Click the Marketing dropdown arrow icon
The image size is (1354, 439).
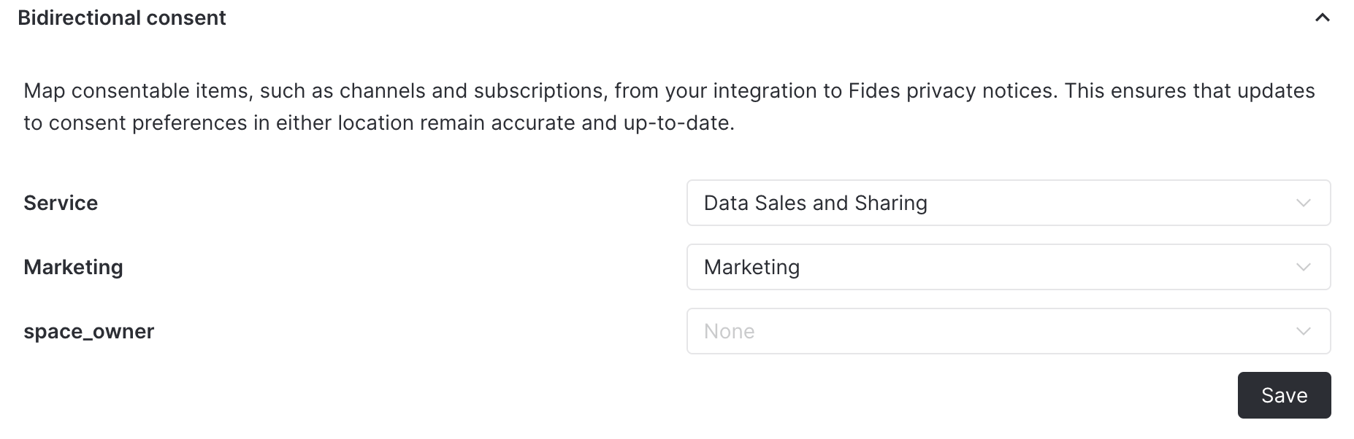(1303, 267)
